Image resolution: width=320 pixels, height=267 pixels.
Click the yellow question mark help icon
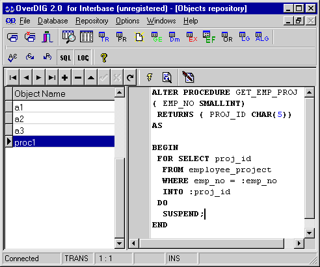click(104, 57)
